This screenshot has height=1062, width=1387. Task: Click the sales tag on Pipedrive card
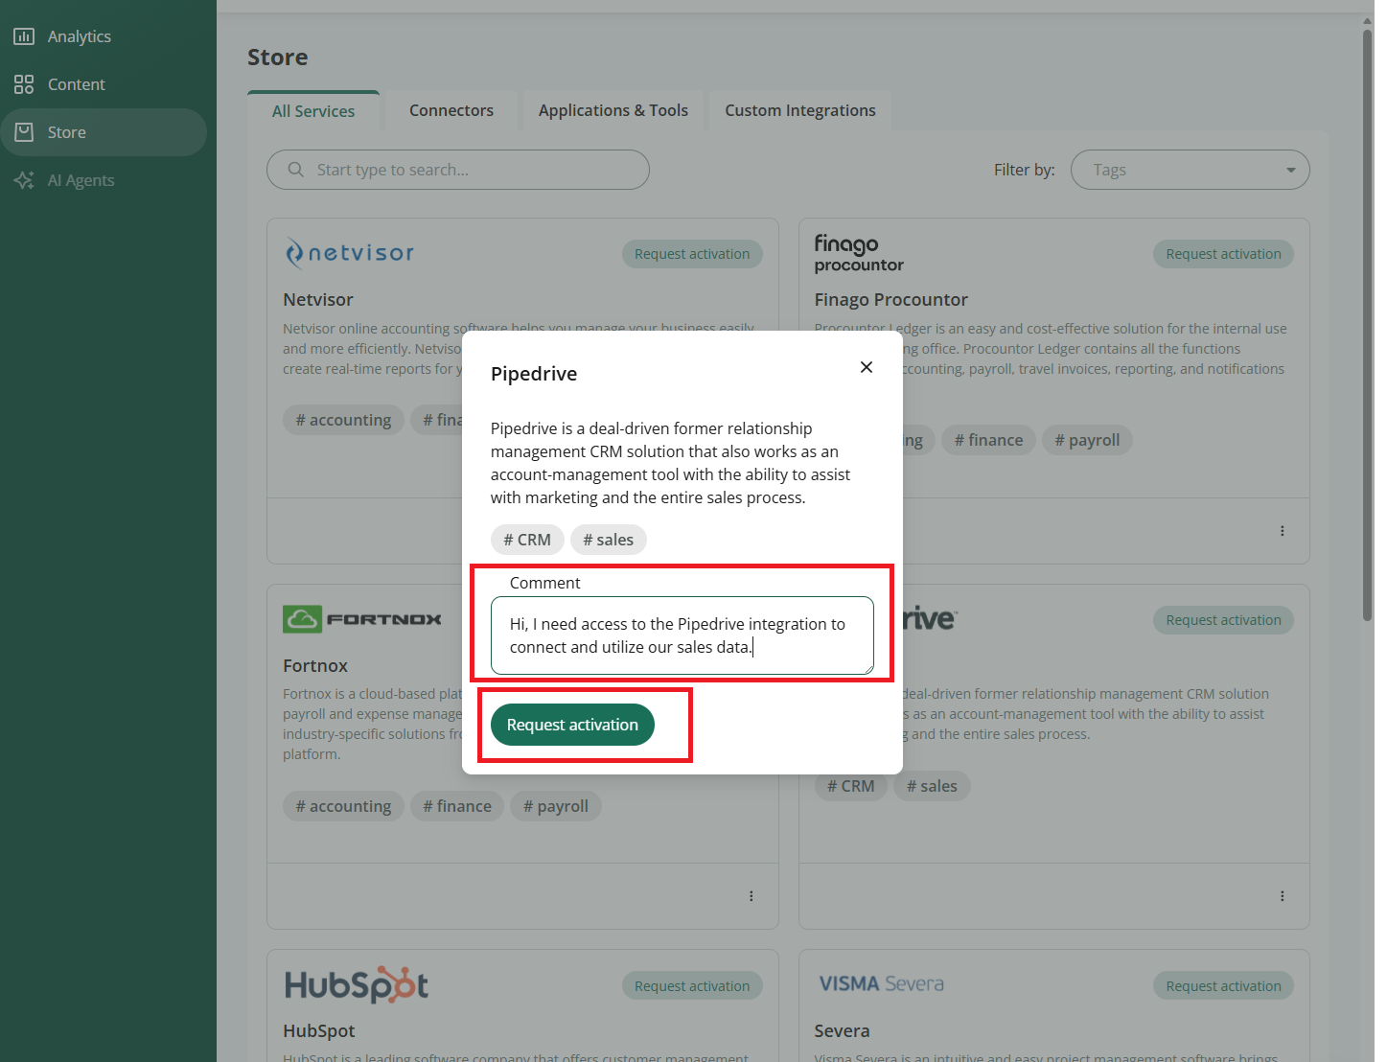[x=933, y=786]
